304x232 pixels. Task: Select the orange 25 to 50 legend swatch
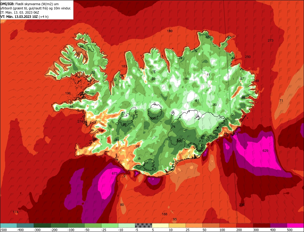coord(194,225)
